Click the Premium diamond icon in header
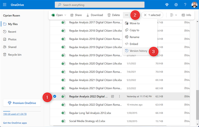199x127 pixels. point(167,5)
